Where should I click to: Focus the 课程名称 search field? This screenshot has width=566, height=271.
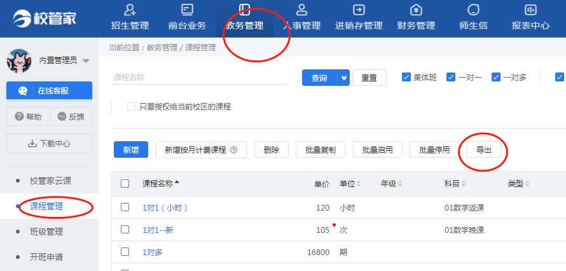(x=200, y=78)
